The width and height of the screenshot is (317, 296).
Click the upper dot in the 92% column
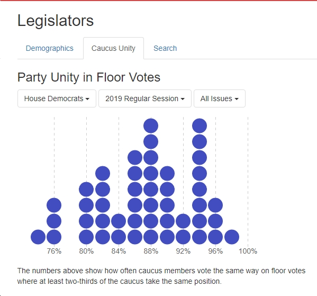pyautogui.click(x=183, y=221)
